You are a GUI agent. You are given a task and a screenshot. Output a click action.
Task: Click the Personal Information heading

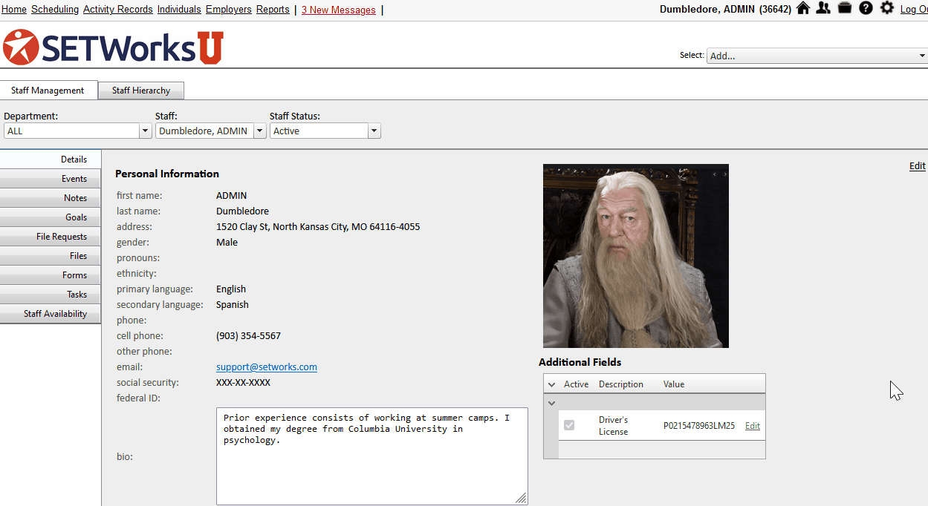point(167,174)
